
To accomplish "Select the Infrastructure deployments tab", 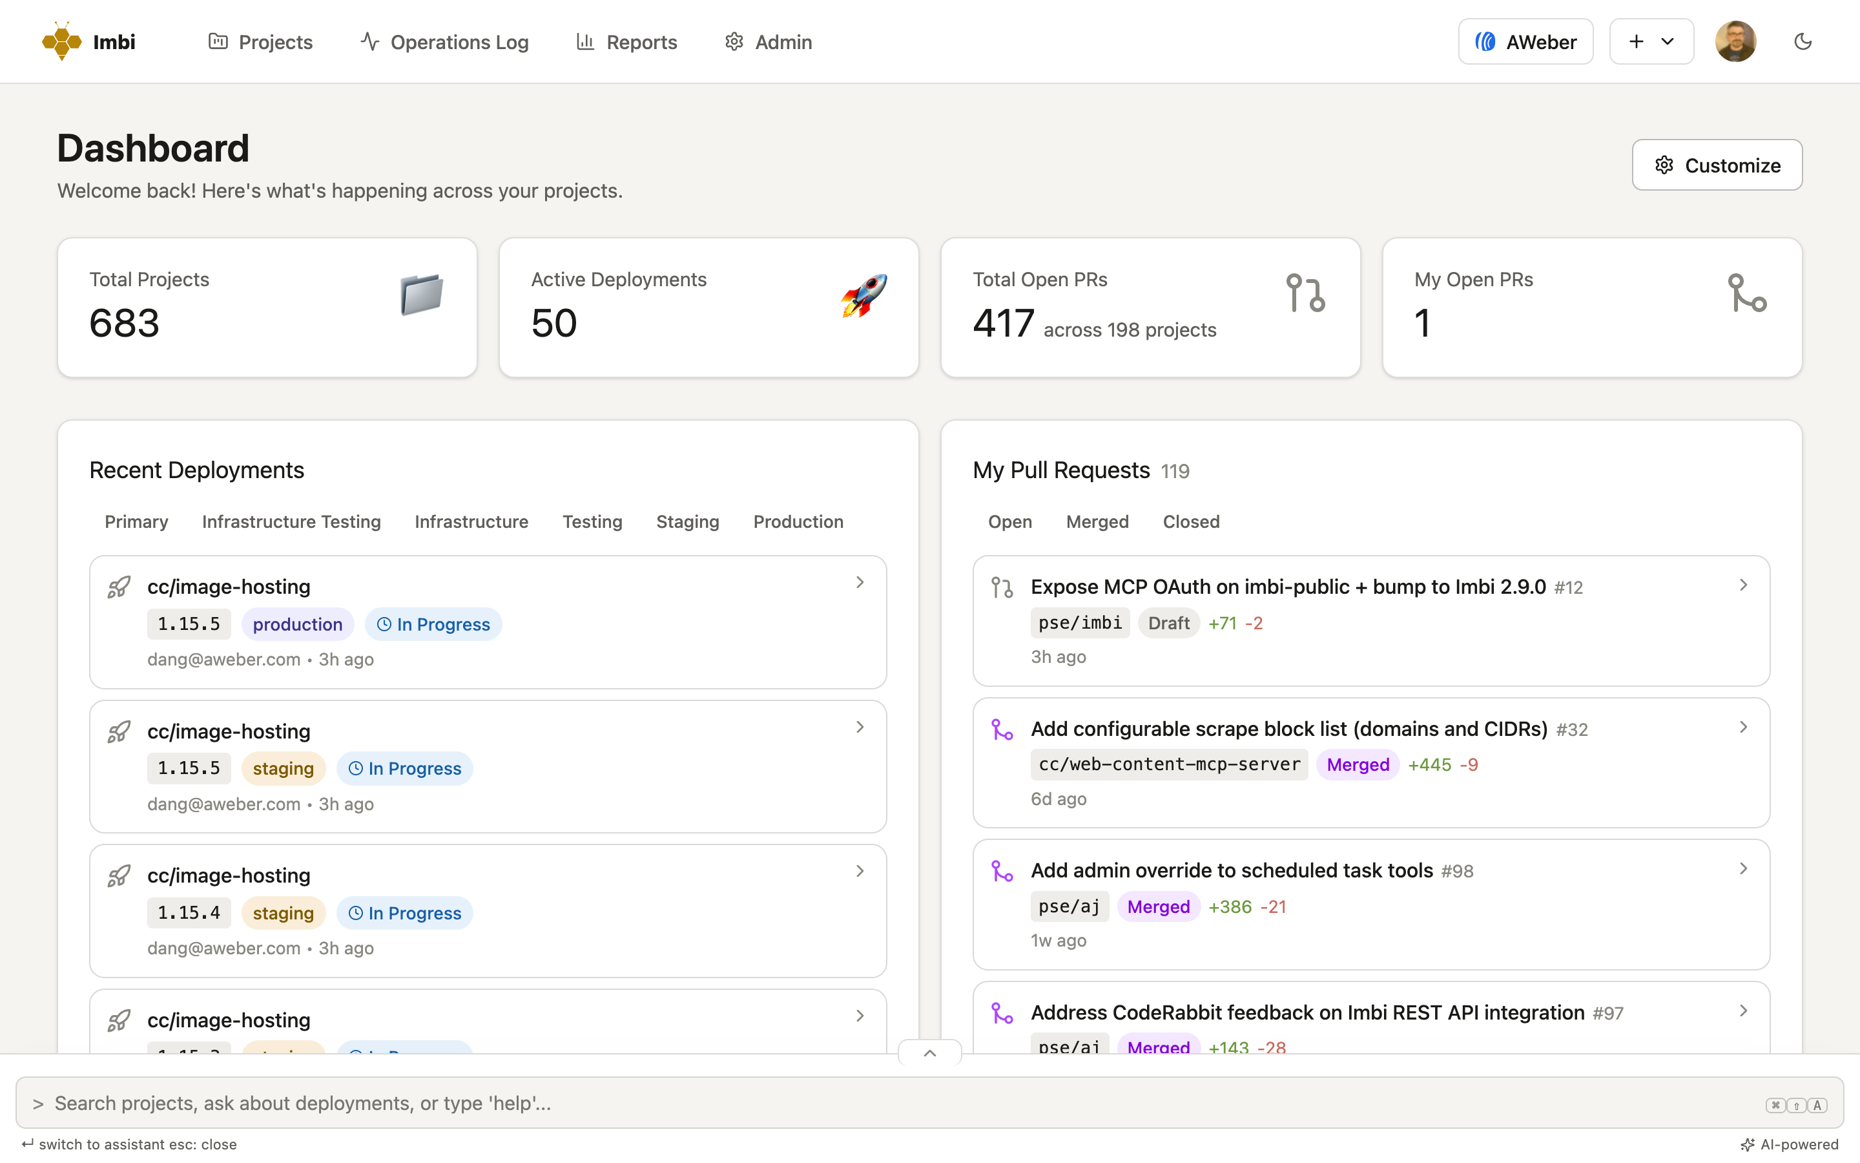I will (x=471, y=521).
